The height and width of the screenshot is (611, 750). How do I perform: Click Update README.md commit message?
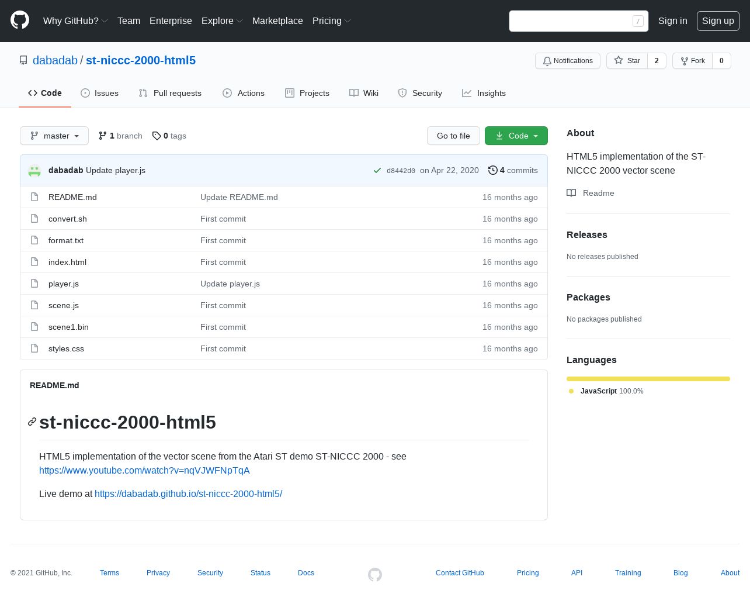[239, 197]
